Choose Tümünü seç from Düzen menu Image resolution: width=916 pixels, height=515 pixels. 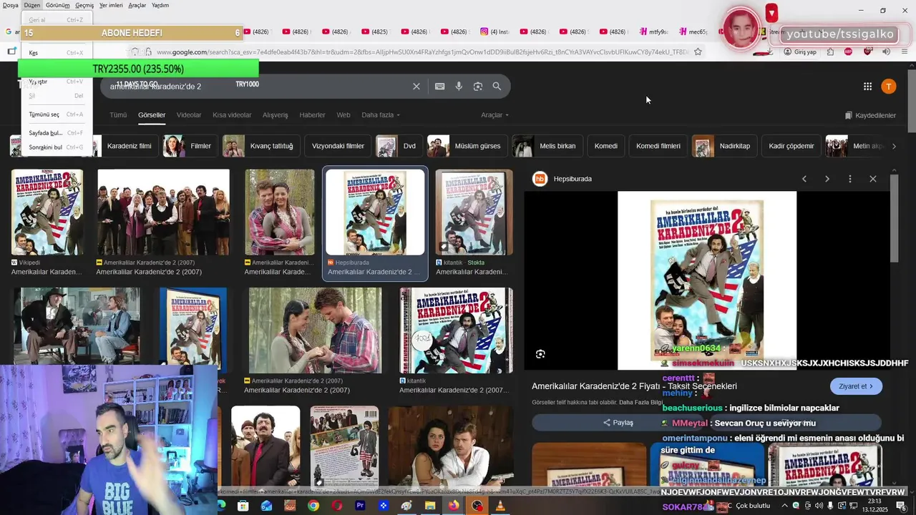(57, 114)
